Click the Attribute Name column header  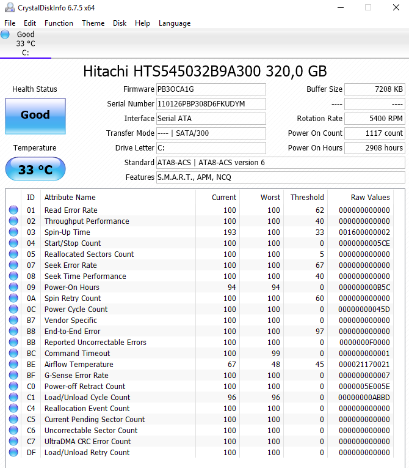70,197
